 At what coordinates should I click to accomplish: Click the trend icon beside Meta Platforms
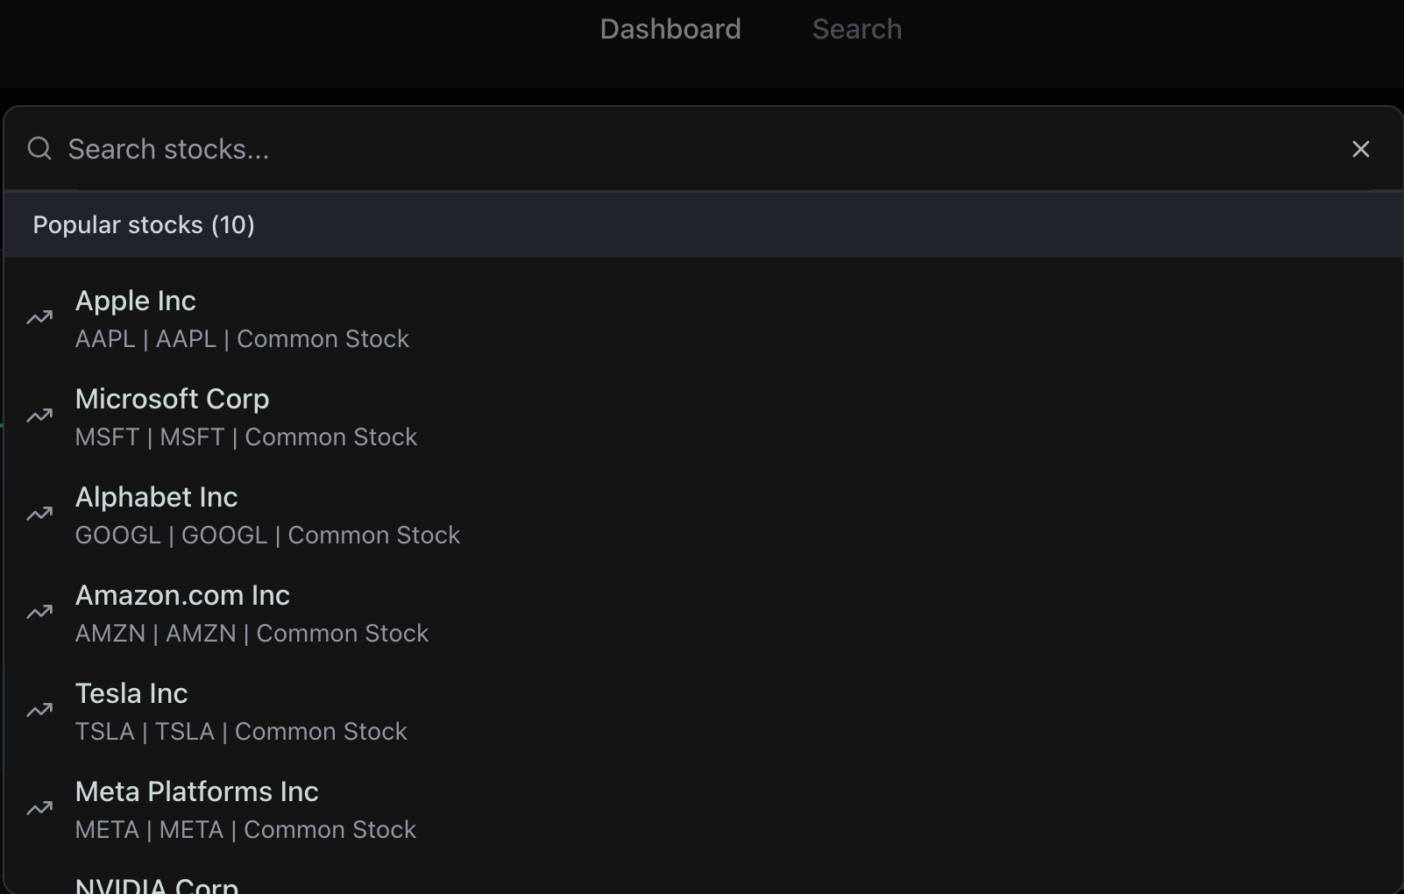coord(39,809)
